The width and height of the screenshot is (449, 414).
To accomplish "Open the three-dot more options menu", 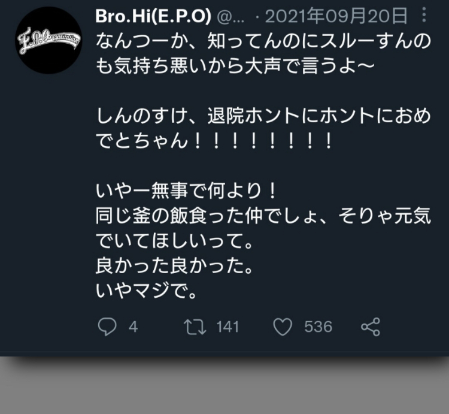I will (424, 15).
